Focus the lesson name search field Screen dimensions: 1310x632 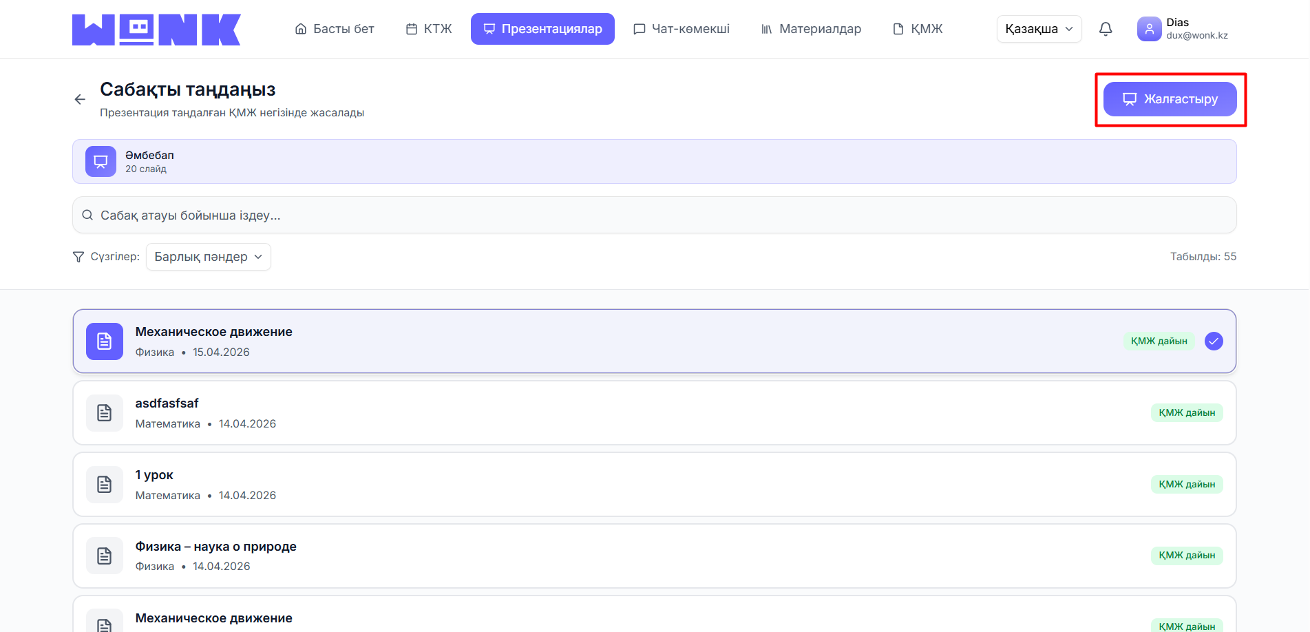coord(654,215)
